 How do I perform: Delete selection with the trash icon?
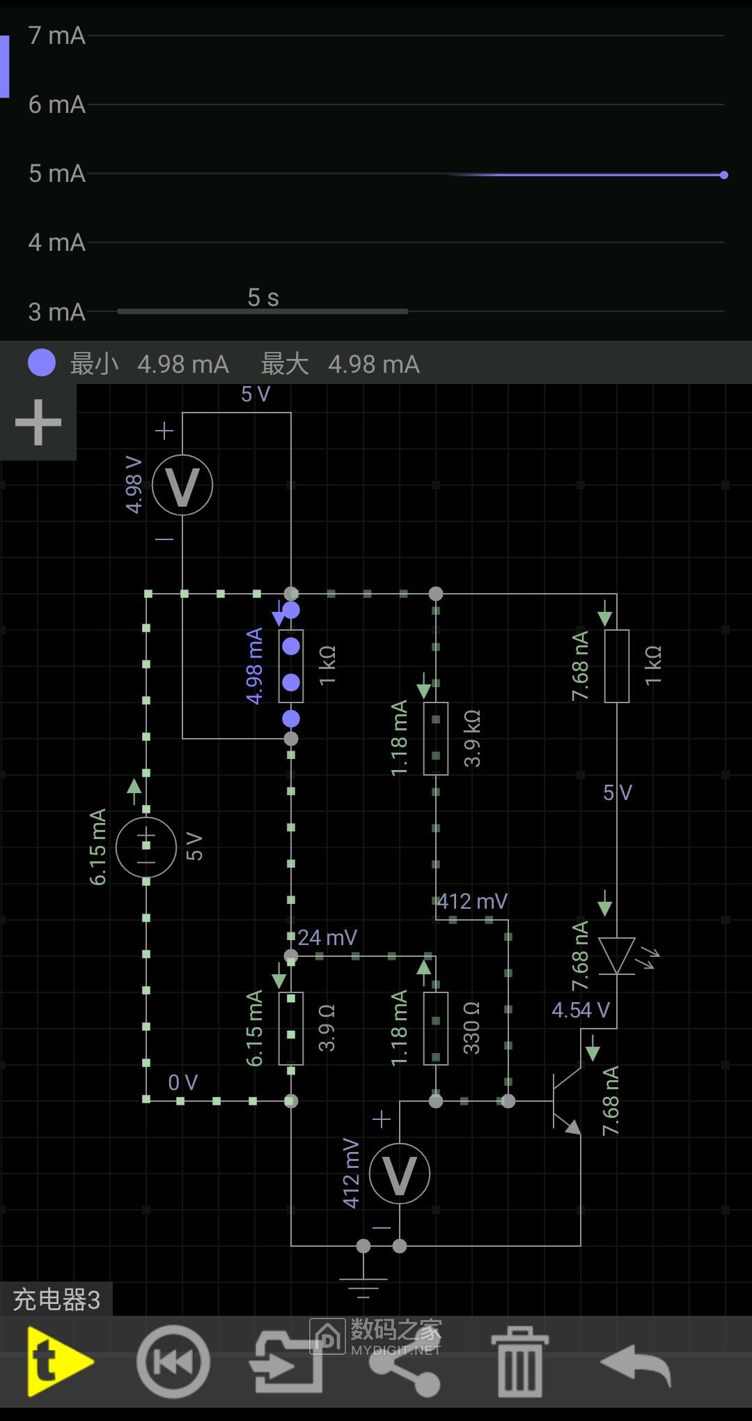519,1363
